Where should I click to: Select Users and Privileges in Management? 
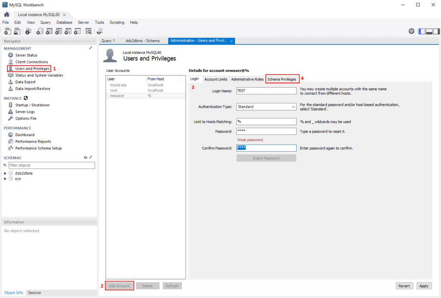[x=32, y=68]
